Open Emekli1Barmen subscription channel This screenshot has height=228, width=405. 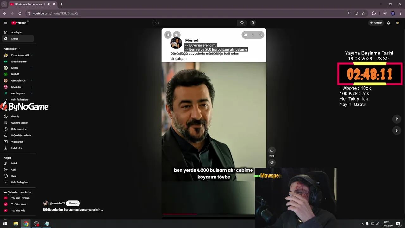coord(18,62)
